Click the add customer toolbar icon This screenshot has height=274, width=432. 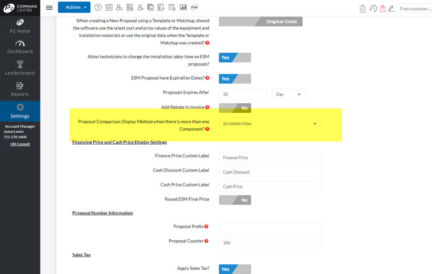click(x=140, y=7)
